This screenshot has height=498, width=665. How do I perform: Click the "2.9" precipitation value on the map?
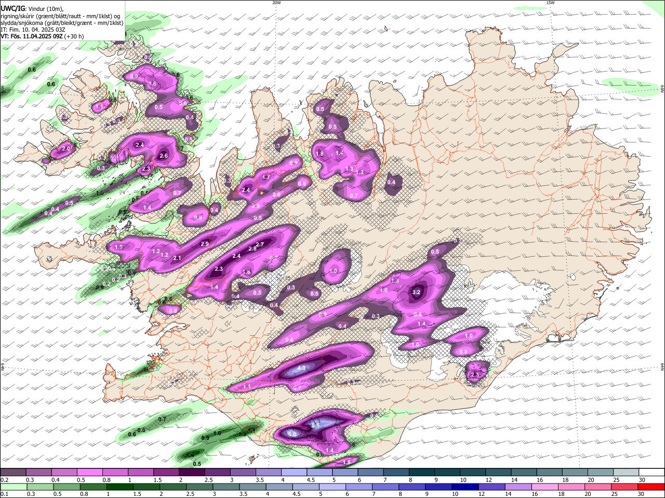click(x=205, y=244)
